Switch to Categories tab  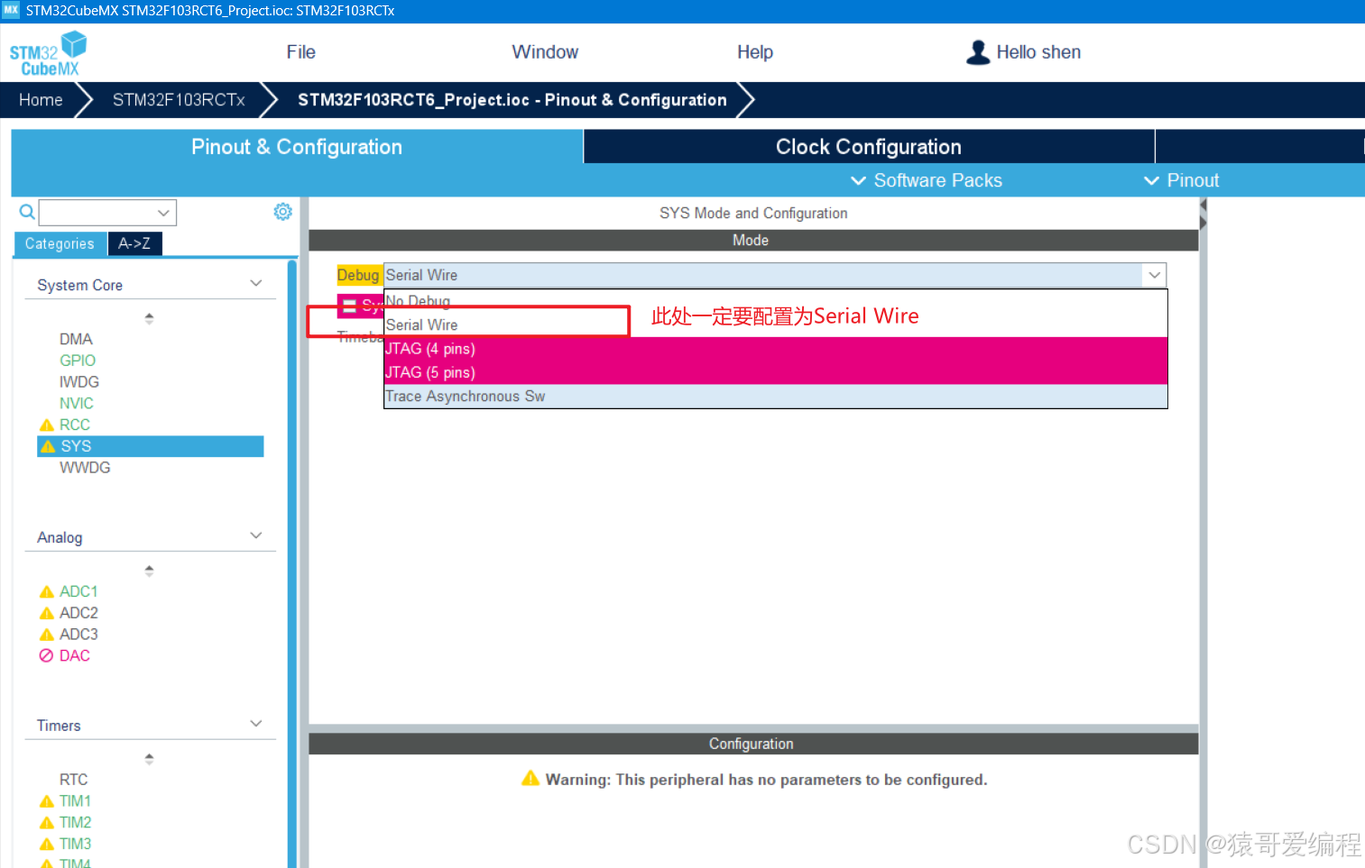coord(60,243)
